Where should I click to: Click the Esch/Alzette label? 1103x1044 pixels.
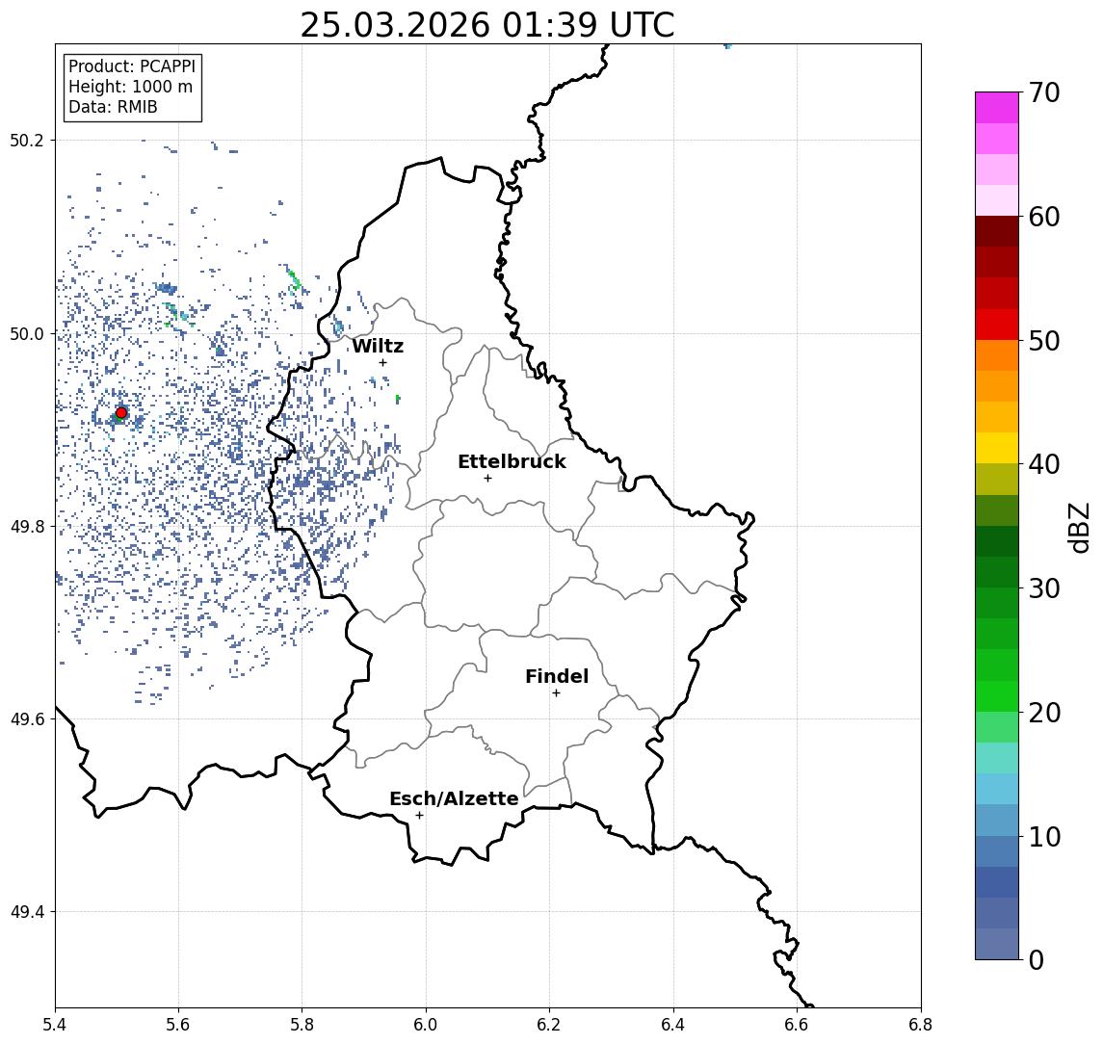pyautogui.click(x=454, y=798)
